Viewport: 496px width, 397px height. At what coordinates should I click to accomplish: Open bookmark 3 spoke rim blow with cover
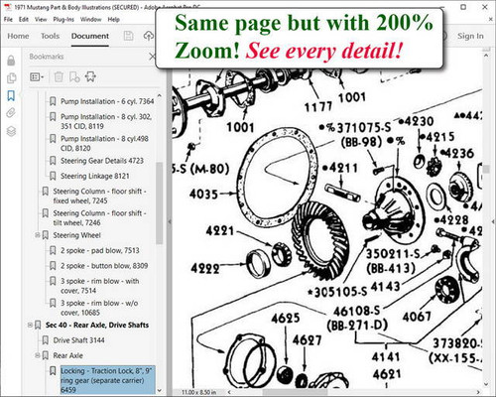point(100,286)
